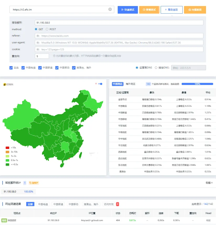216x225 pixels.
Task: Collapse the 域名解析统计 section via 收起
Action: (x=209, y=183)
